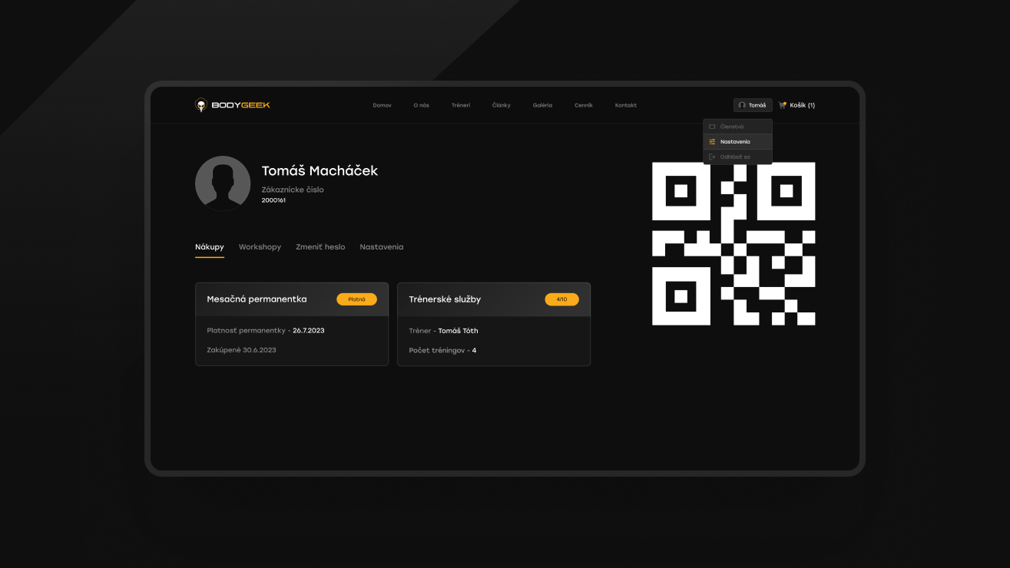Click the customer number 2000161

[273, 200]
